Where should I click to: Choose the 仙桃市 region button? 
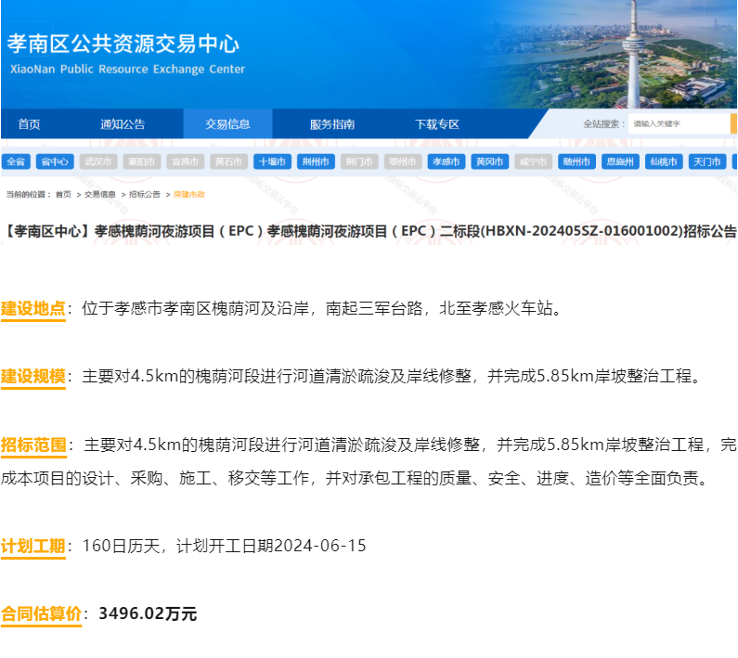[x=664, y=161]
